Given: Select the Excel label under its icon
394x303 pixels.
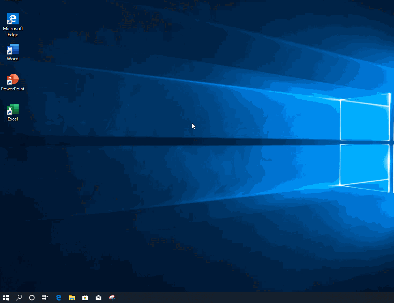Looking at the screenshot, I should click(13, 118).
